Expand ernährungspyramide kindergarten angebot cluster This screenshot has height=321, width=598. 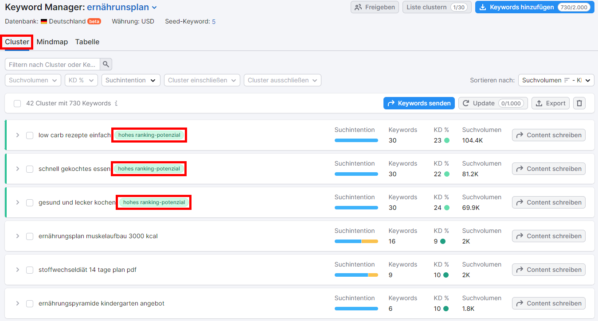tap(17, 303)
